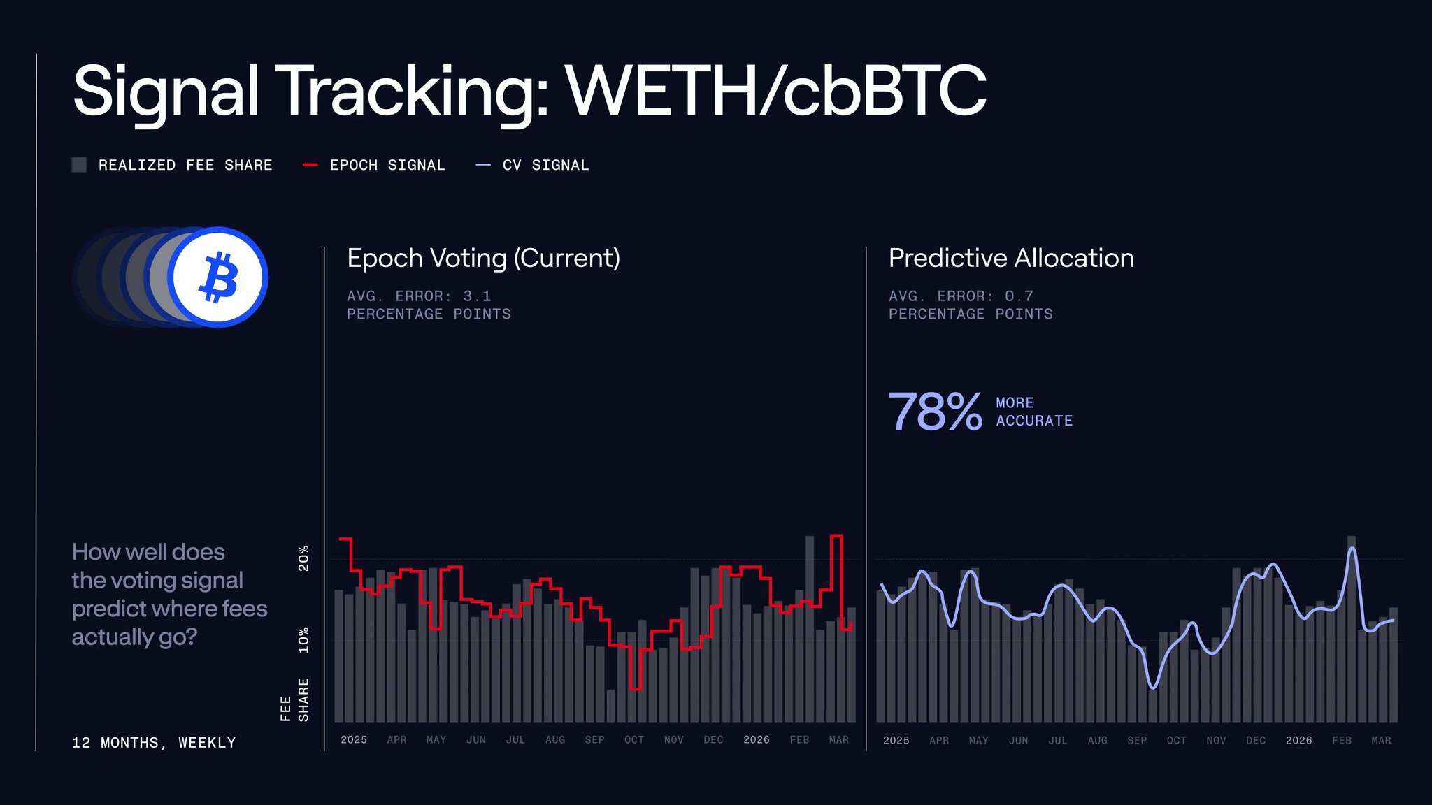This screenshot has height=805, width=1432.
Task: Click the AVG. ERROR: 3.1 text
Action: coord(419,296)
